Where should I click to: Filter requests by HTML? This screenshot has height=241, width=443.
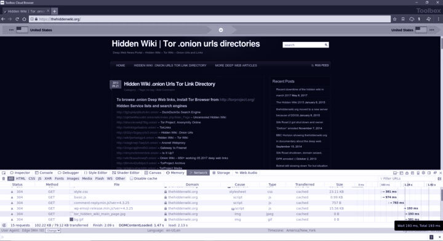(x=21, y=179)
